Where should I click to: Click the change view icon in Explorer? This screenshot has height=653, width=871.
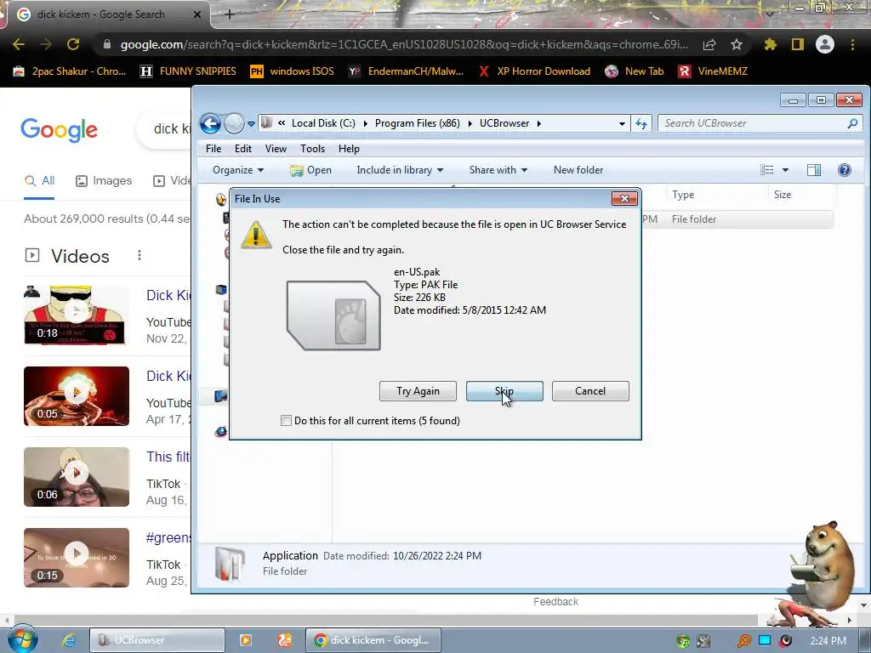point(766,170)
